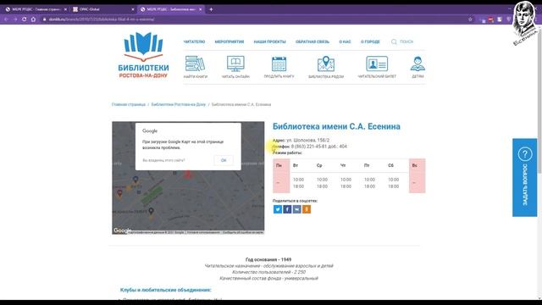
Task: Close the OPAC-Global tab
Action: 133,9
